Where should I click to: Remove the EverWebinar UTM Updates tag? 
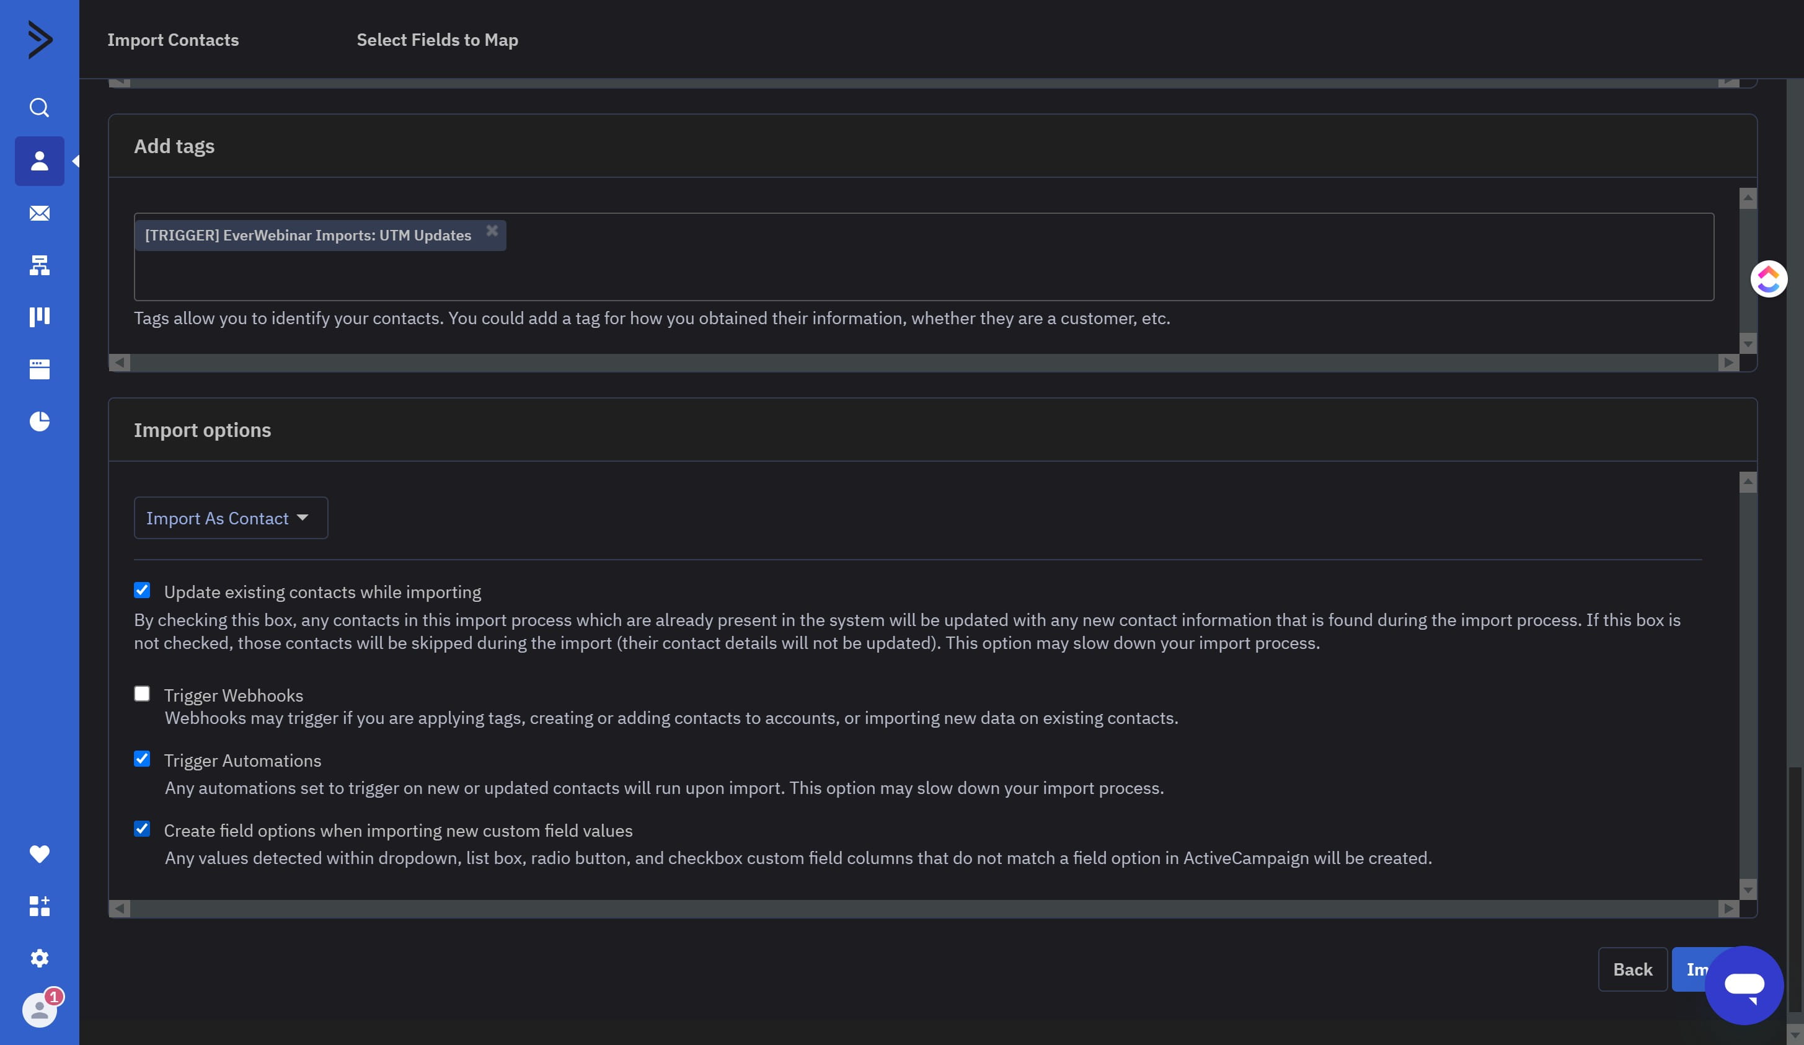tap(492, 230)
